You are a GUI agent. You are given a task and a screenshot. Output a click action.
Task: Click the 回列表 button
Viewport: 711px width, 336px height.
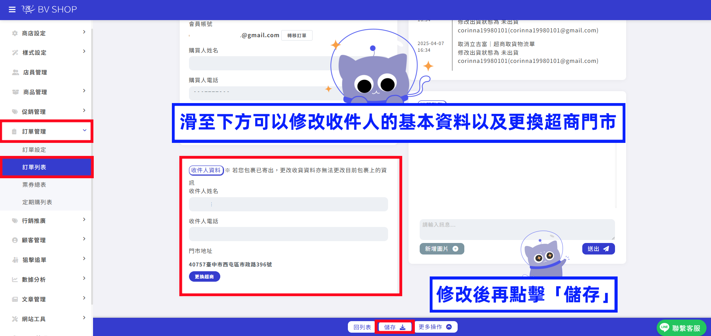click(x=362, y=327)
